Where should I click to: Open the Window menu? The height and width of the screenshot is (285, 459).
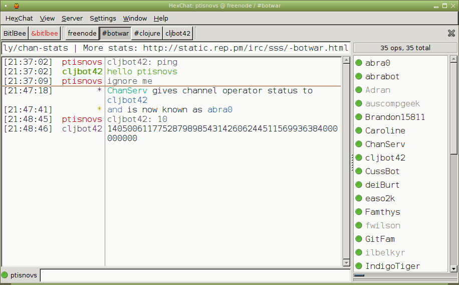click(135, 18)
